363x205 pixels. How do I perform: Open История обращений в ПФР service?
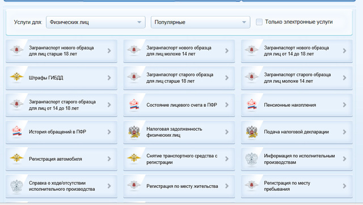point(61,132)
